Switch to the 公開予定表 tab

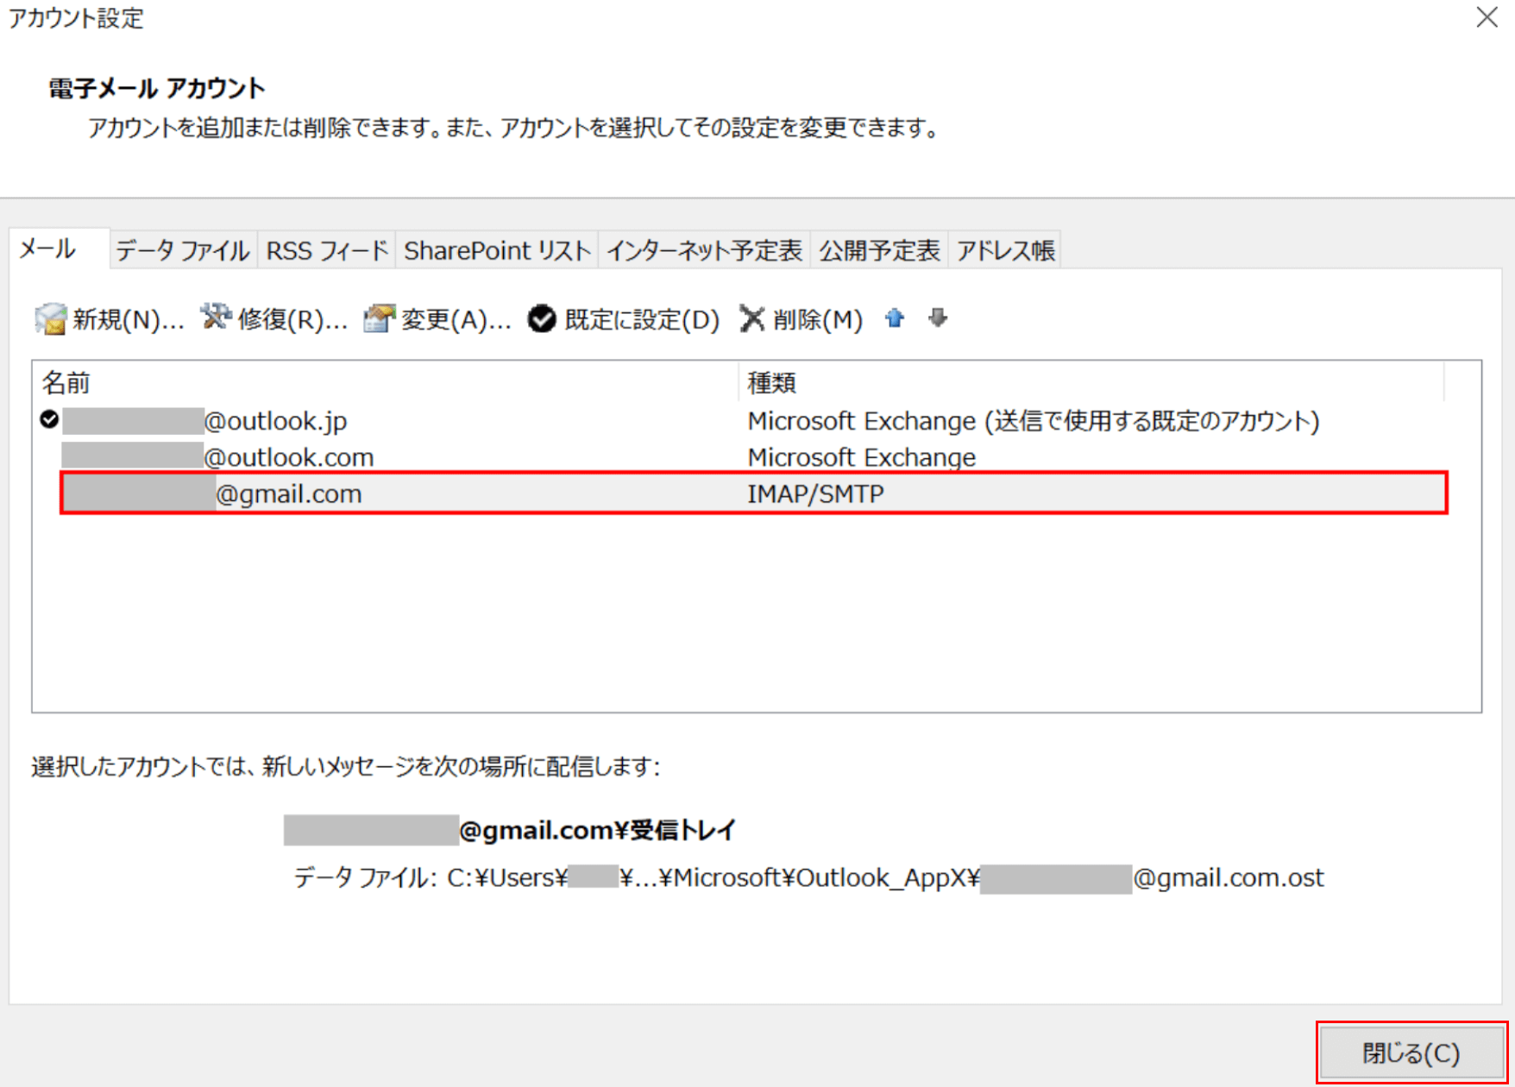click(x=878, y=251)
